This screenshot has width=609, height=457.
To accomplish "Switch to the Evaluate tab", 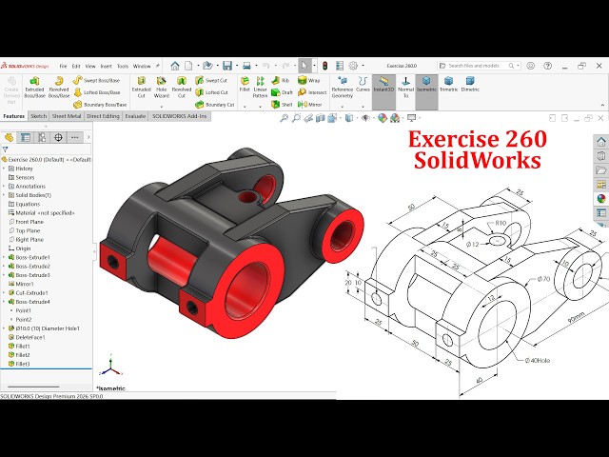I will [135, 116].
